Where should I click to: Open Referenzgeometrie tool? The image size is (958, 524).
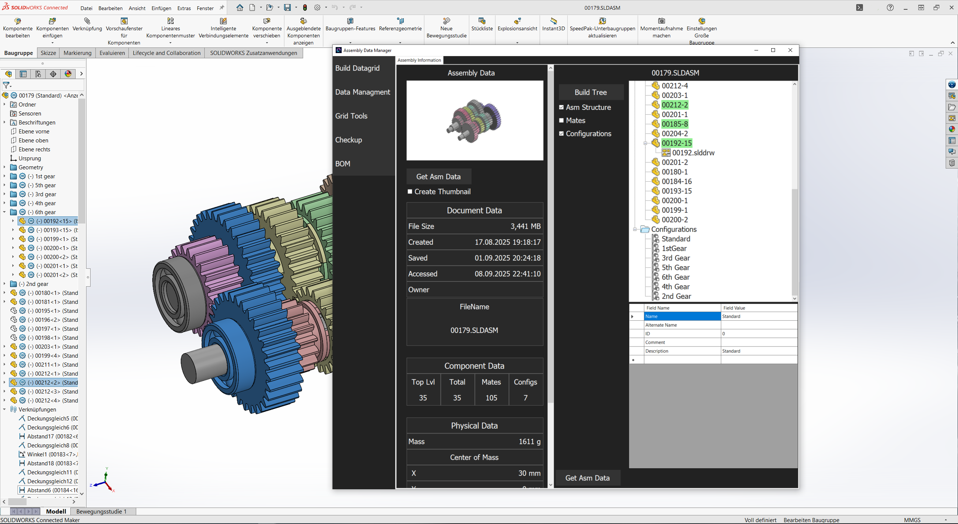(400, 21)
